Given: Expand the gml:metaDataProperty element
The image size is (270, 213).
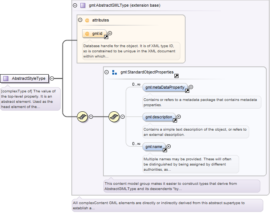Looking at the screenshot, I should pos(191,87).
